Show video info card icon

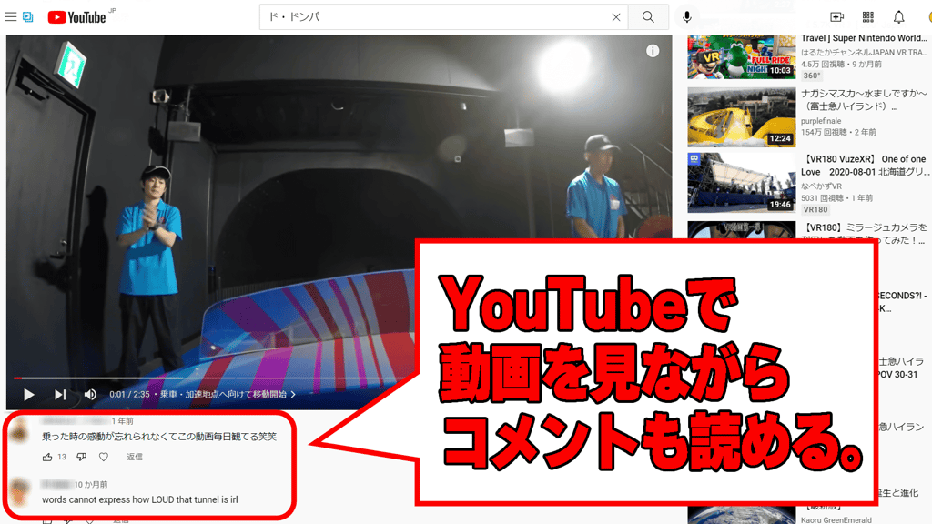653,51
